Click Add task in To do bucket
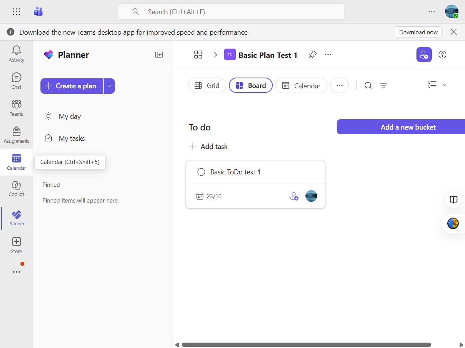This screenshot has height=348, width=465. coord(208,146)
